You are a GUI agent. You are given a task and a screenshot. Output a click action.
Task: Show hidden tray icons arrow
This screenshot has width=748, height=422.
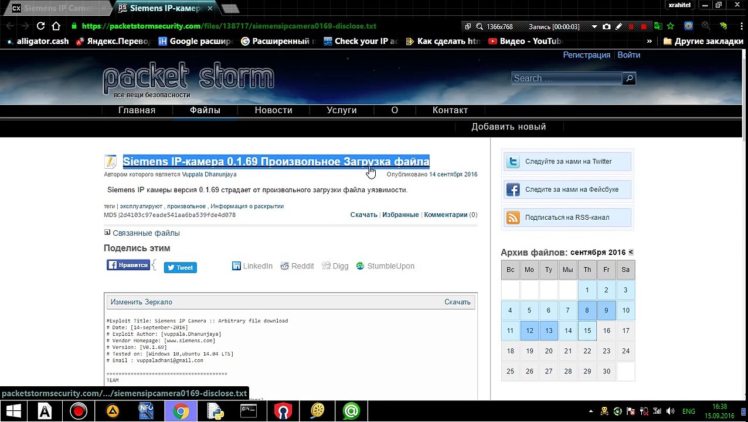[x=590, y=411]
